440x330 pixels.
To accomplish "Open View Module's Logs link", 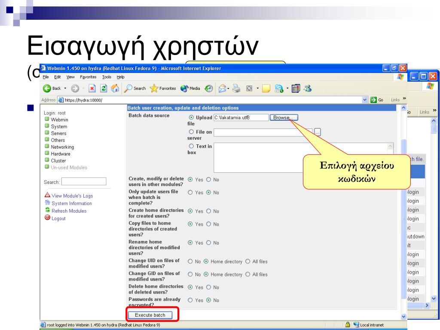I will point(72,196).
